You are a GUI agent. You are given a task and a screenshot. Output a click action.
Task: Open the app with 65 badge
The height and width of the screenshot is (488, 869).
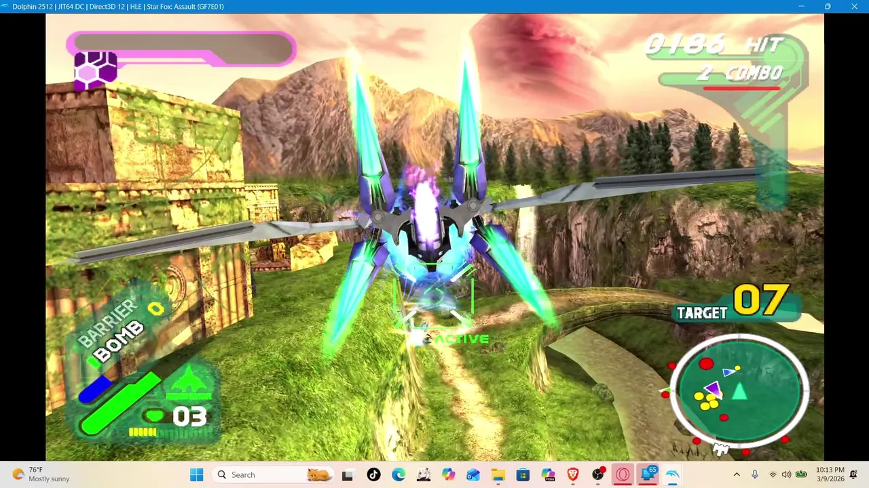pyautogui.click(x=648, y=474)
